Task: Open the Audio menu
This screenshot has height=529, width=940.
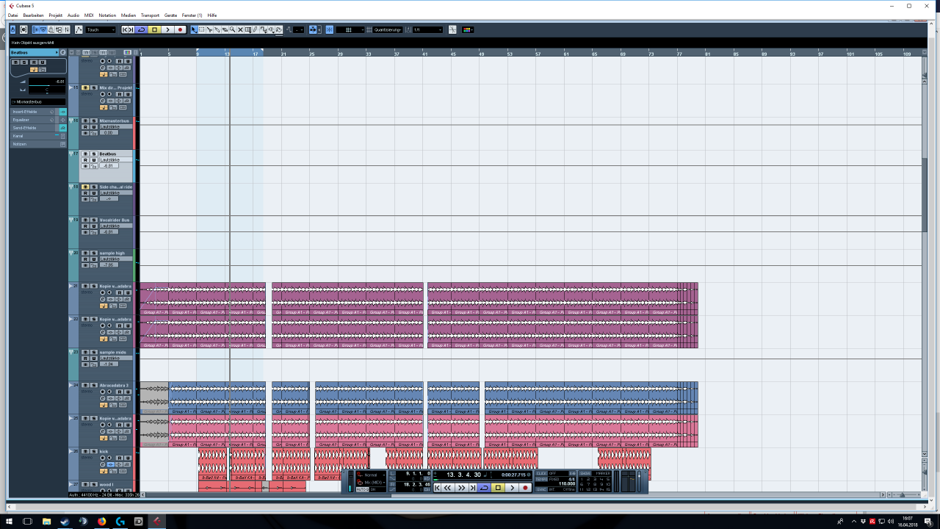Action: (x=73, y=15)
